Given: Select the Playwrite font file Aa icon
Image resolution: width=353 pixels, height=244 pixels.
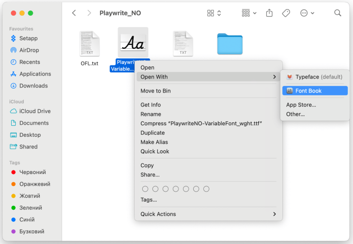Looking at the screenshot, I should [133, 42].
